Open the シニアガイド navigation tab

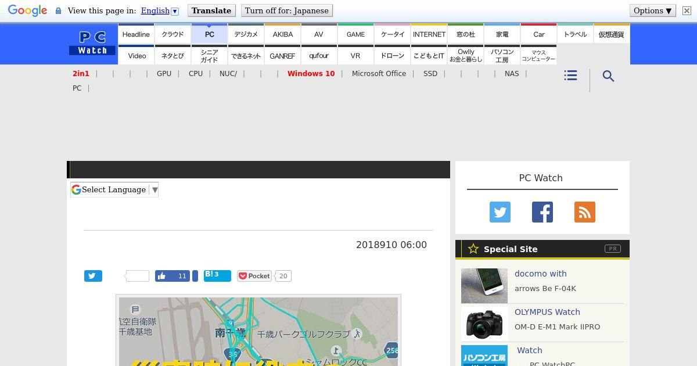(209, 55)
